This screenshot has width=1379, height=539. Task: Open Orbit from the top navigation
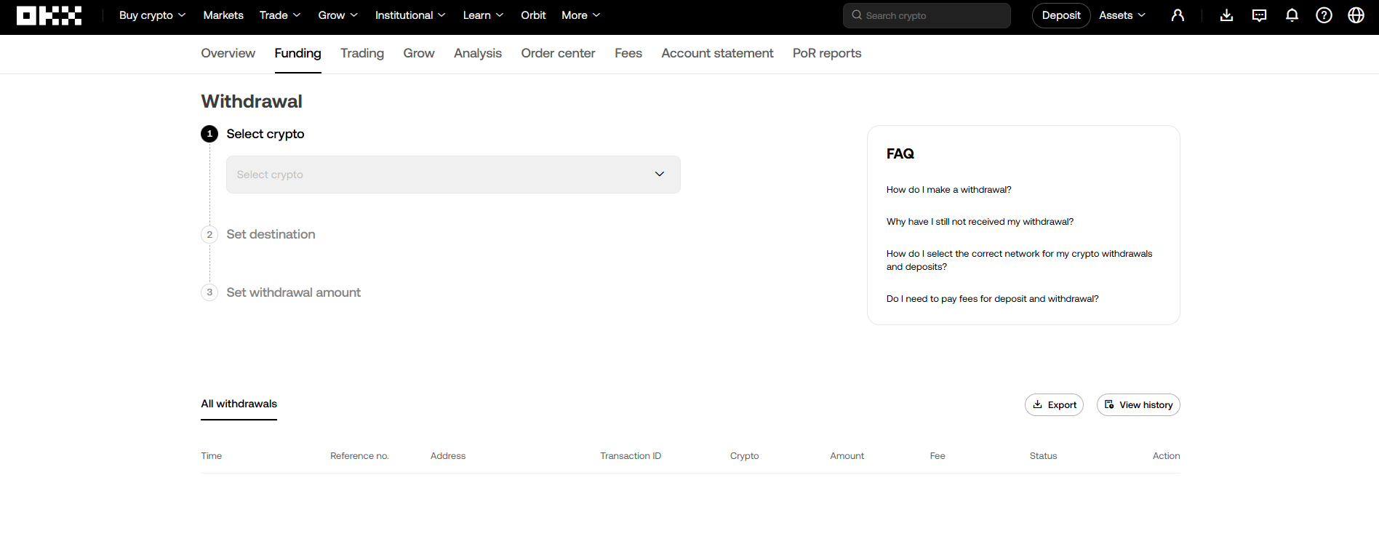[533, 15]
